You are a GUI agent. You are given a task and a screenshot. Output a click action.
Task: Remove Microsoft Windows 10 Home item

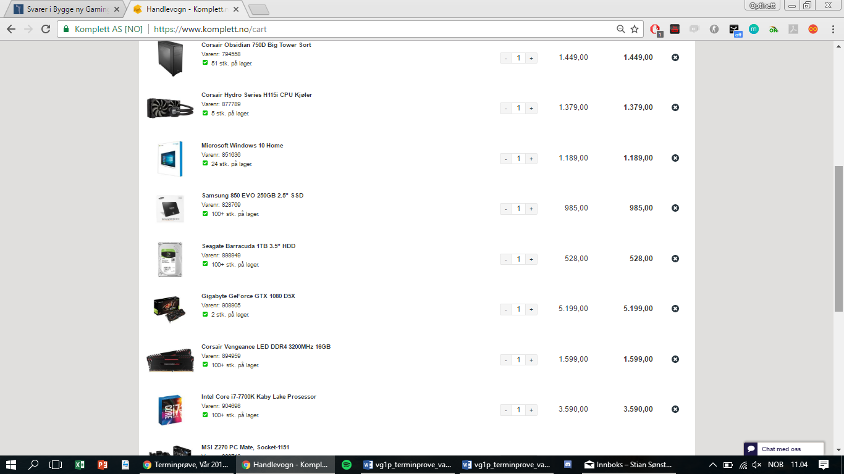coord(675,158)
